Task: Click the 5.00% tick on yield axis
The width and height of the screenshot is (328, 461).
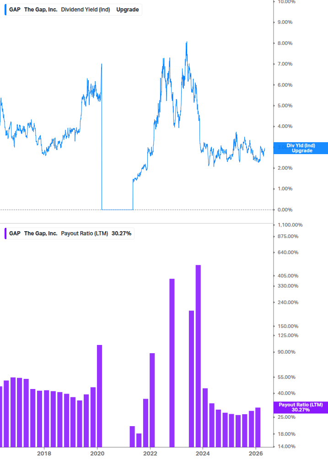Action: coord(285,106)
